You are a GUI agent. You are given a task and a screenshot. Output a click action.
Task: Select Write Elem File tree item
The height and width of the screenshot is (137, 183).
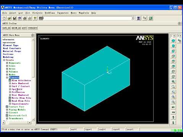coord(21,98)
